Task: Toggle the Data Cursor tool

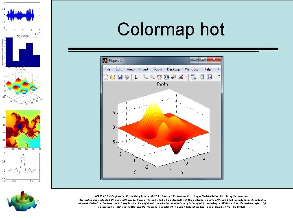Action: point(173,77)
